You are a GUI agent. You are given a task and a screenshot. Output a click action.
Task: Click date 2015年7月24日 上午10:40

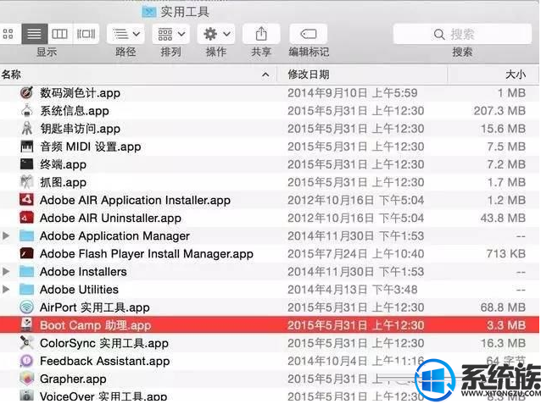(x=356, y=254)
